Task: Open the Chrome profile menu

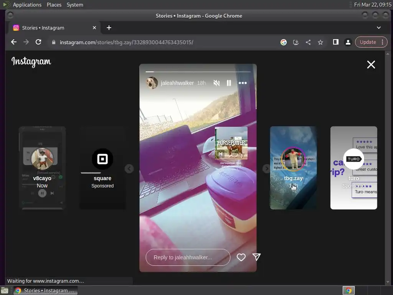Action: tap(348, 42)
